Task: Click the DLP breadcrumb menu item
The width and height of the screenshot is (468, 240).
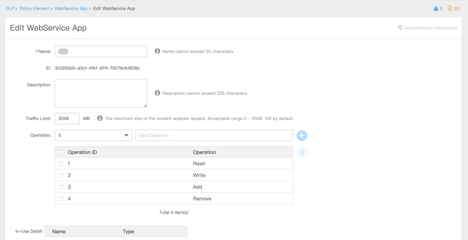Action: tap(10, 8)
